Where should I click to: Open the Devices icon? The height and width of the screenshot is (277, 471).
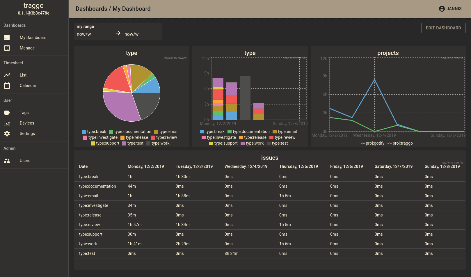[x=7, y=123]
